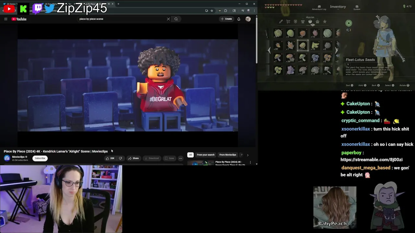
Task: Click the danquest_mega_based username in chat
Action: (366, 168)
